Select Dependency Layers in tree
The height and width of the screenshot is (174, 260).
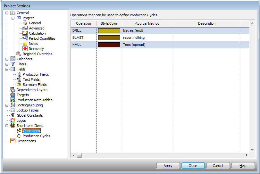click(32, 90)
